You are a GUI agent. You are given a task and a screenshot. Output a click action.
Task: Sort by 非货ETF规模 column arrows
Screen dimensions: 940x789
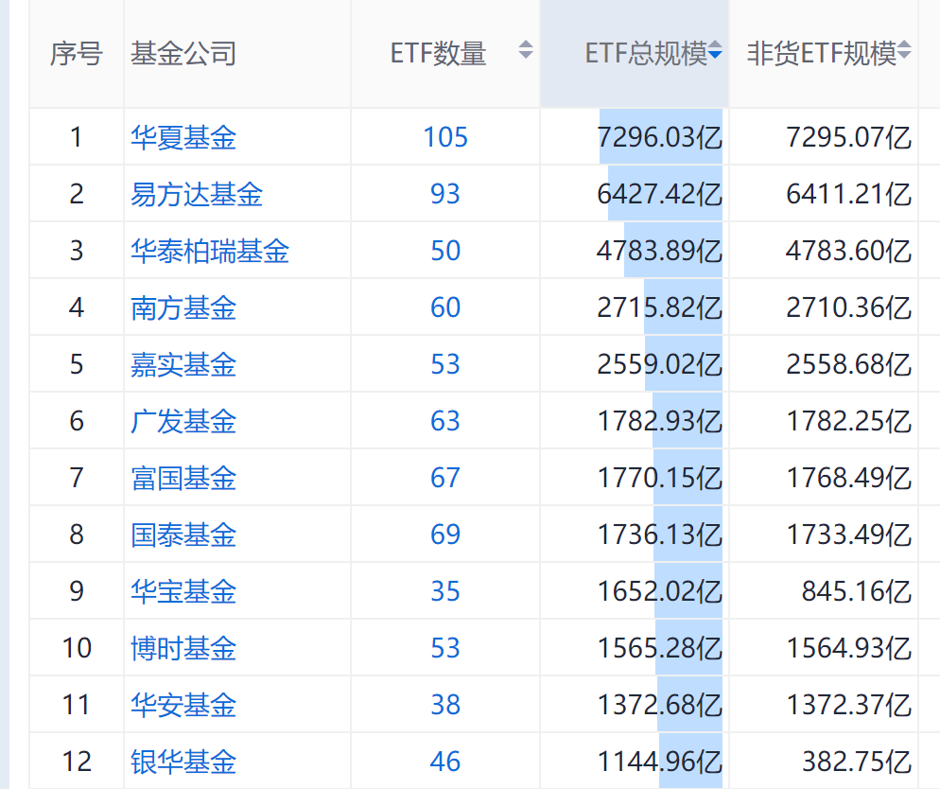click(904, 50)
